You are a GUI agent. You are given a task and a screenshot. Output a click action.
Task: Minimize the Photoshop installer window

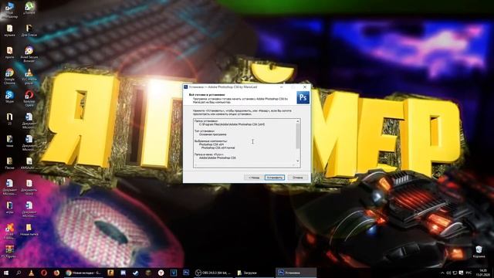pyautogui.click(x=281, y=86)
